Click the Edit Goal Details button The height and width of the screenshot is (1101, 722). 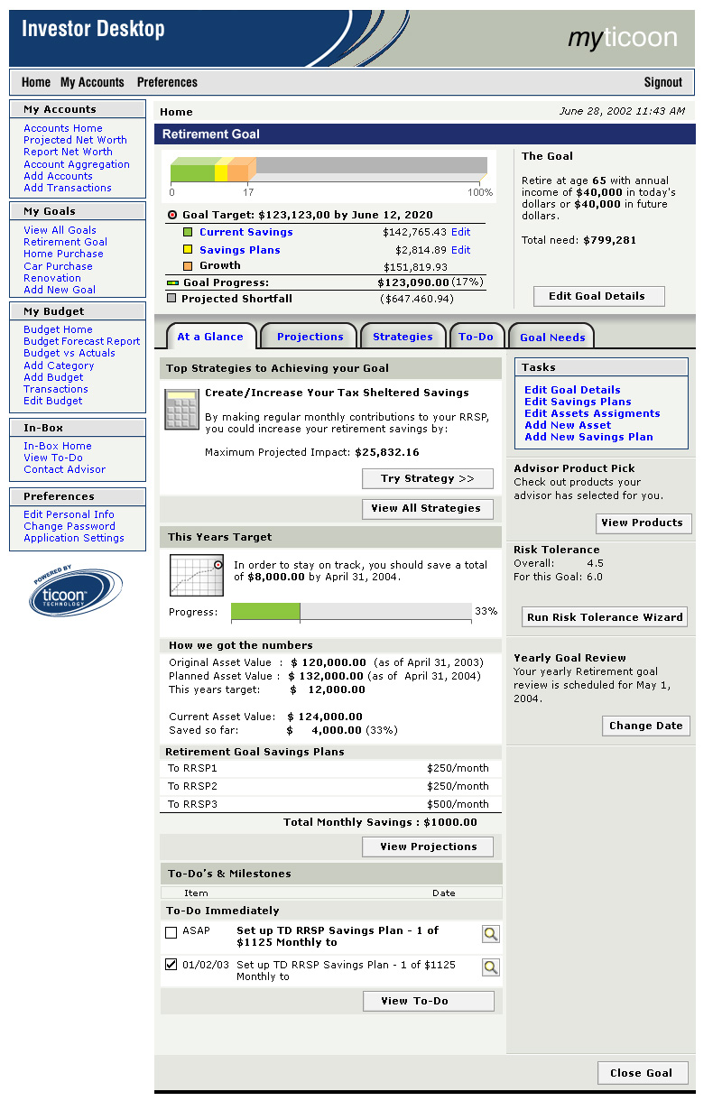597,296
